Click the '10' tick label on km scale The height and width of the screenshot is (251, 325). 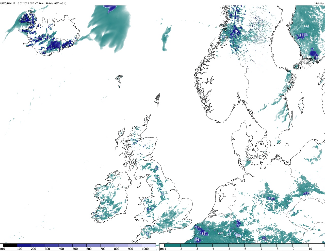click(x=310, y=249)
